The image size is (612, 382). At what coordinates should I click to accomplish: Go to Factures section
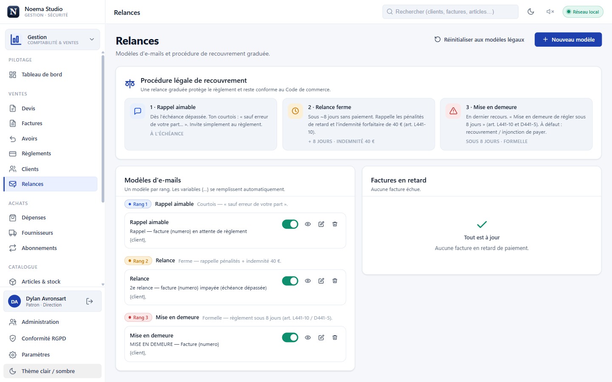(50, 124)
